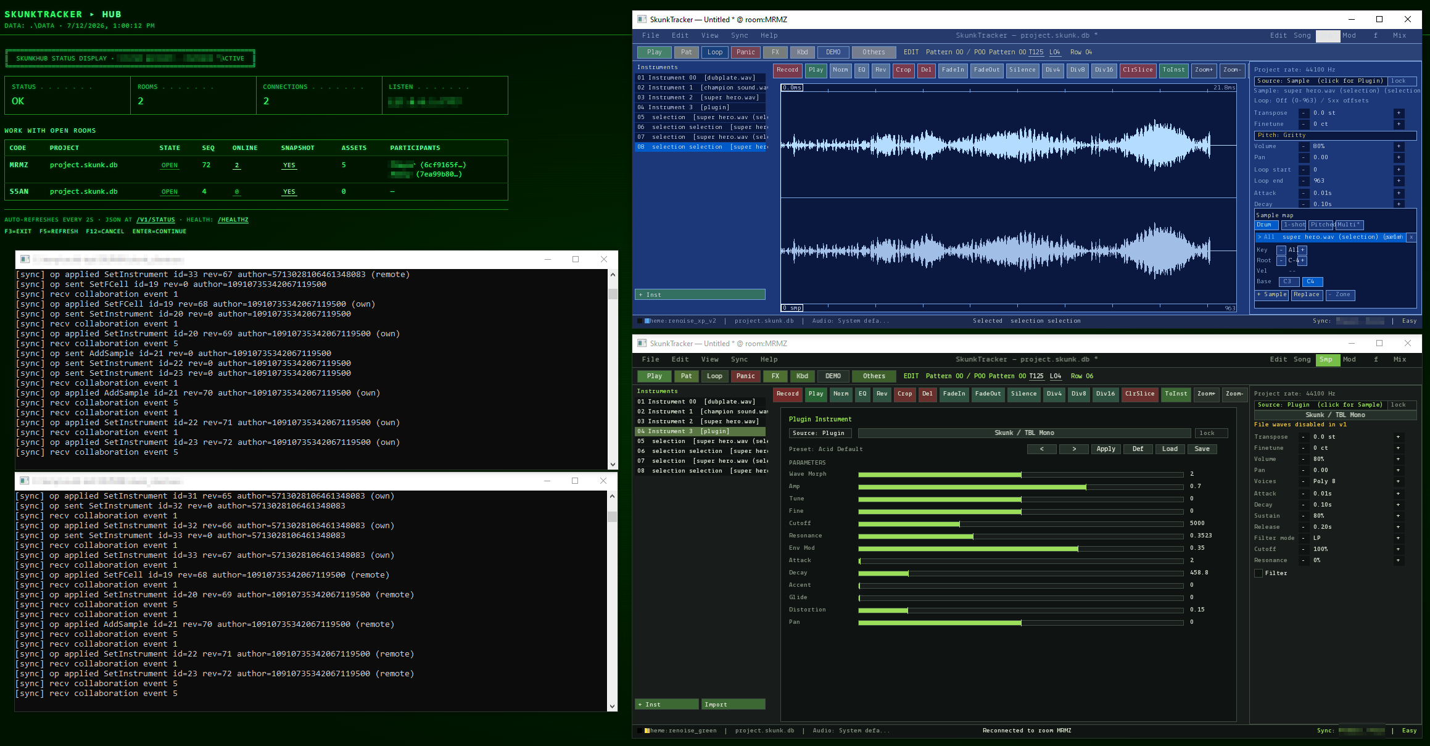This screenshot has width=1430, height=746.
Task: Open View menu in blue tracker
Action: pyautogui.click(x=709, y=36)
